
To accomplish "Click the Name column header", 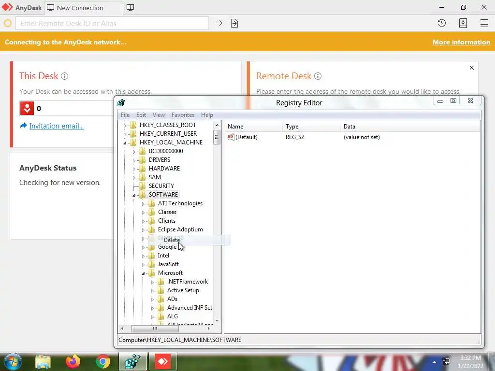I will [254, 127].
